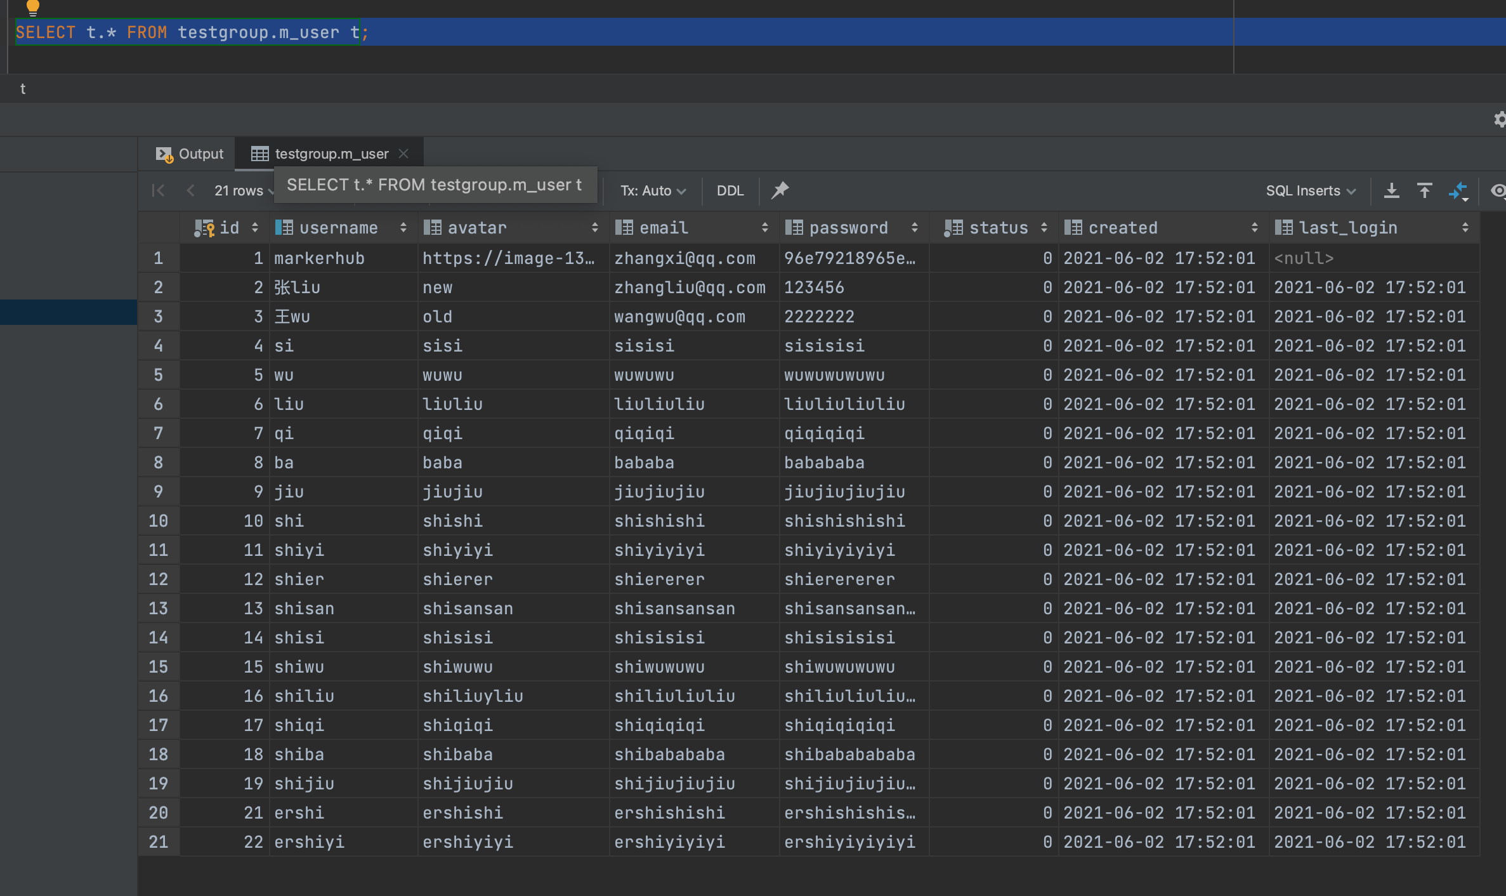Select the shiqiqiqi email cell
Screen dimensions: 1506x896
[x=694, y=725]
